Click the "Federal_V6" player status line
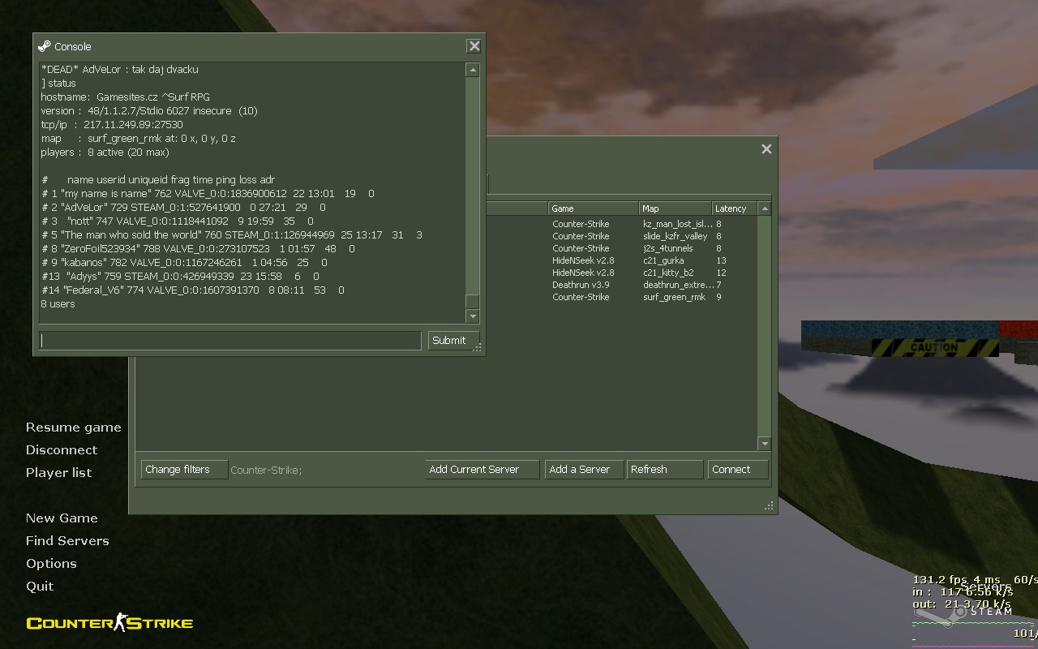1038x649 pixels. coord(193,290)
